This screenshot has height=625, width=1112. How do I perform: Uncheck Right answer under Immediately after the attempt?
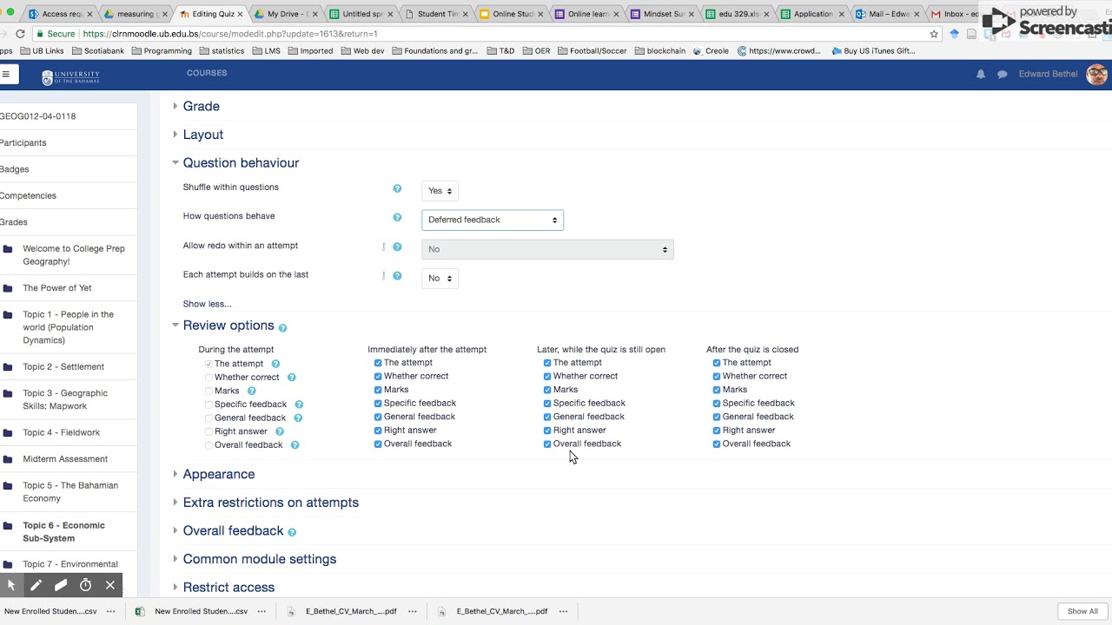(x=378, y=431)
